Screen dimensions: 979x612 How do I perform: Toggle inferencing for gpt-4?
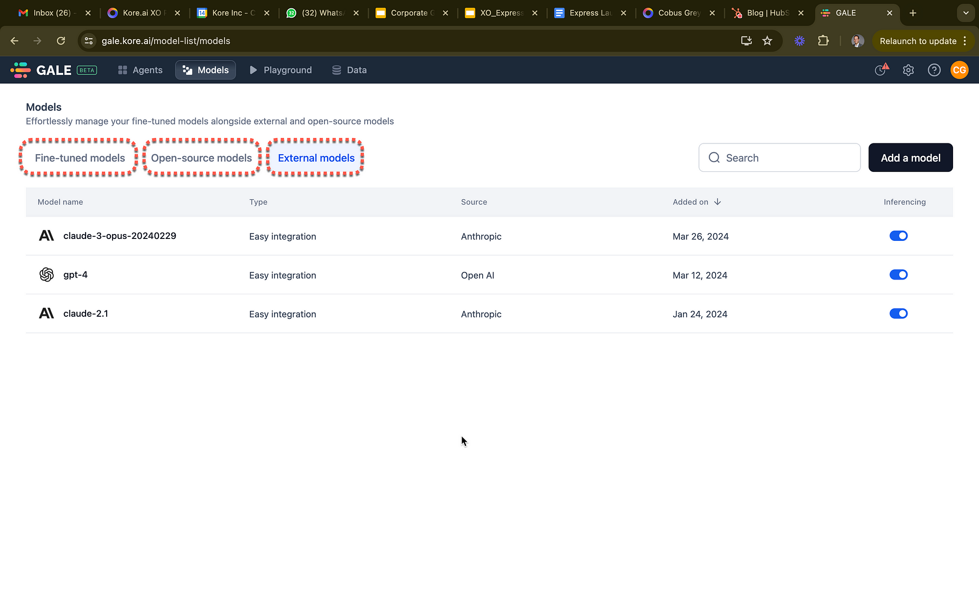click(x=899, y=275)
